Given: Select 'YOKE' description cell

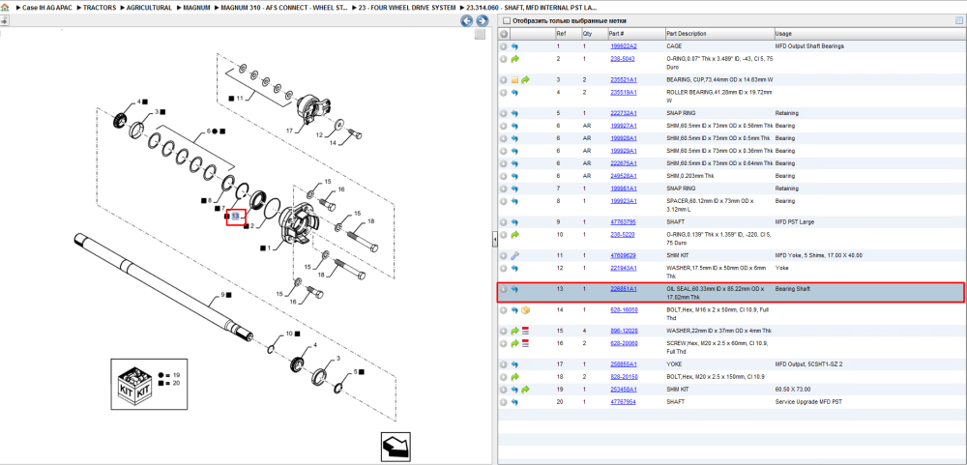Looking at the screenshot, I should pyautogui.click(x=674, y=364).
